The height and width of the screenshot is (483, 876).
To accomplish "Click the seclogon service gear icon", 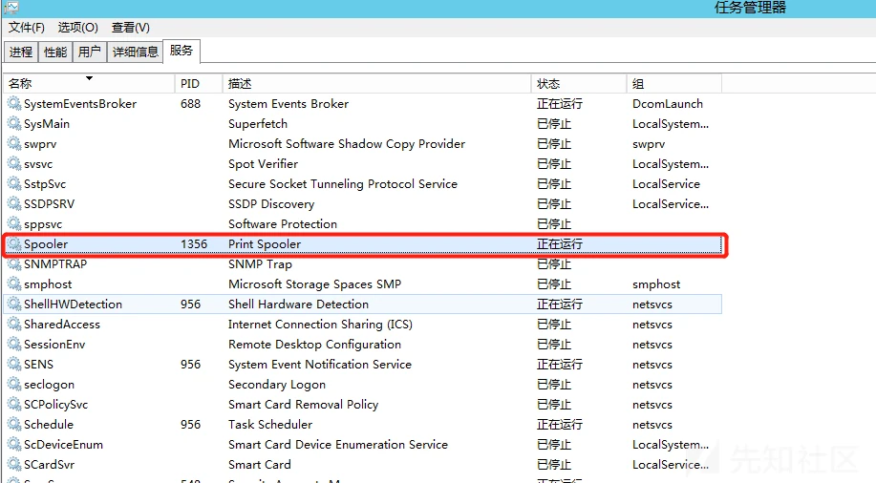I will 14,384.
